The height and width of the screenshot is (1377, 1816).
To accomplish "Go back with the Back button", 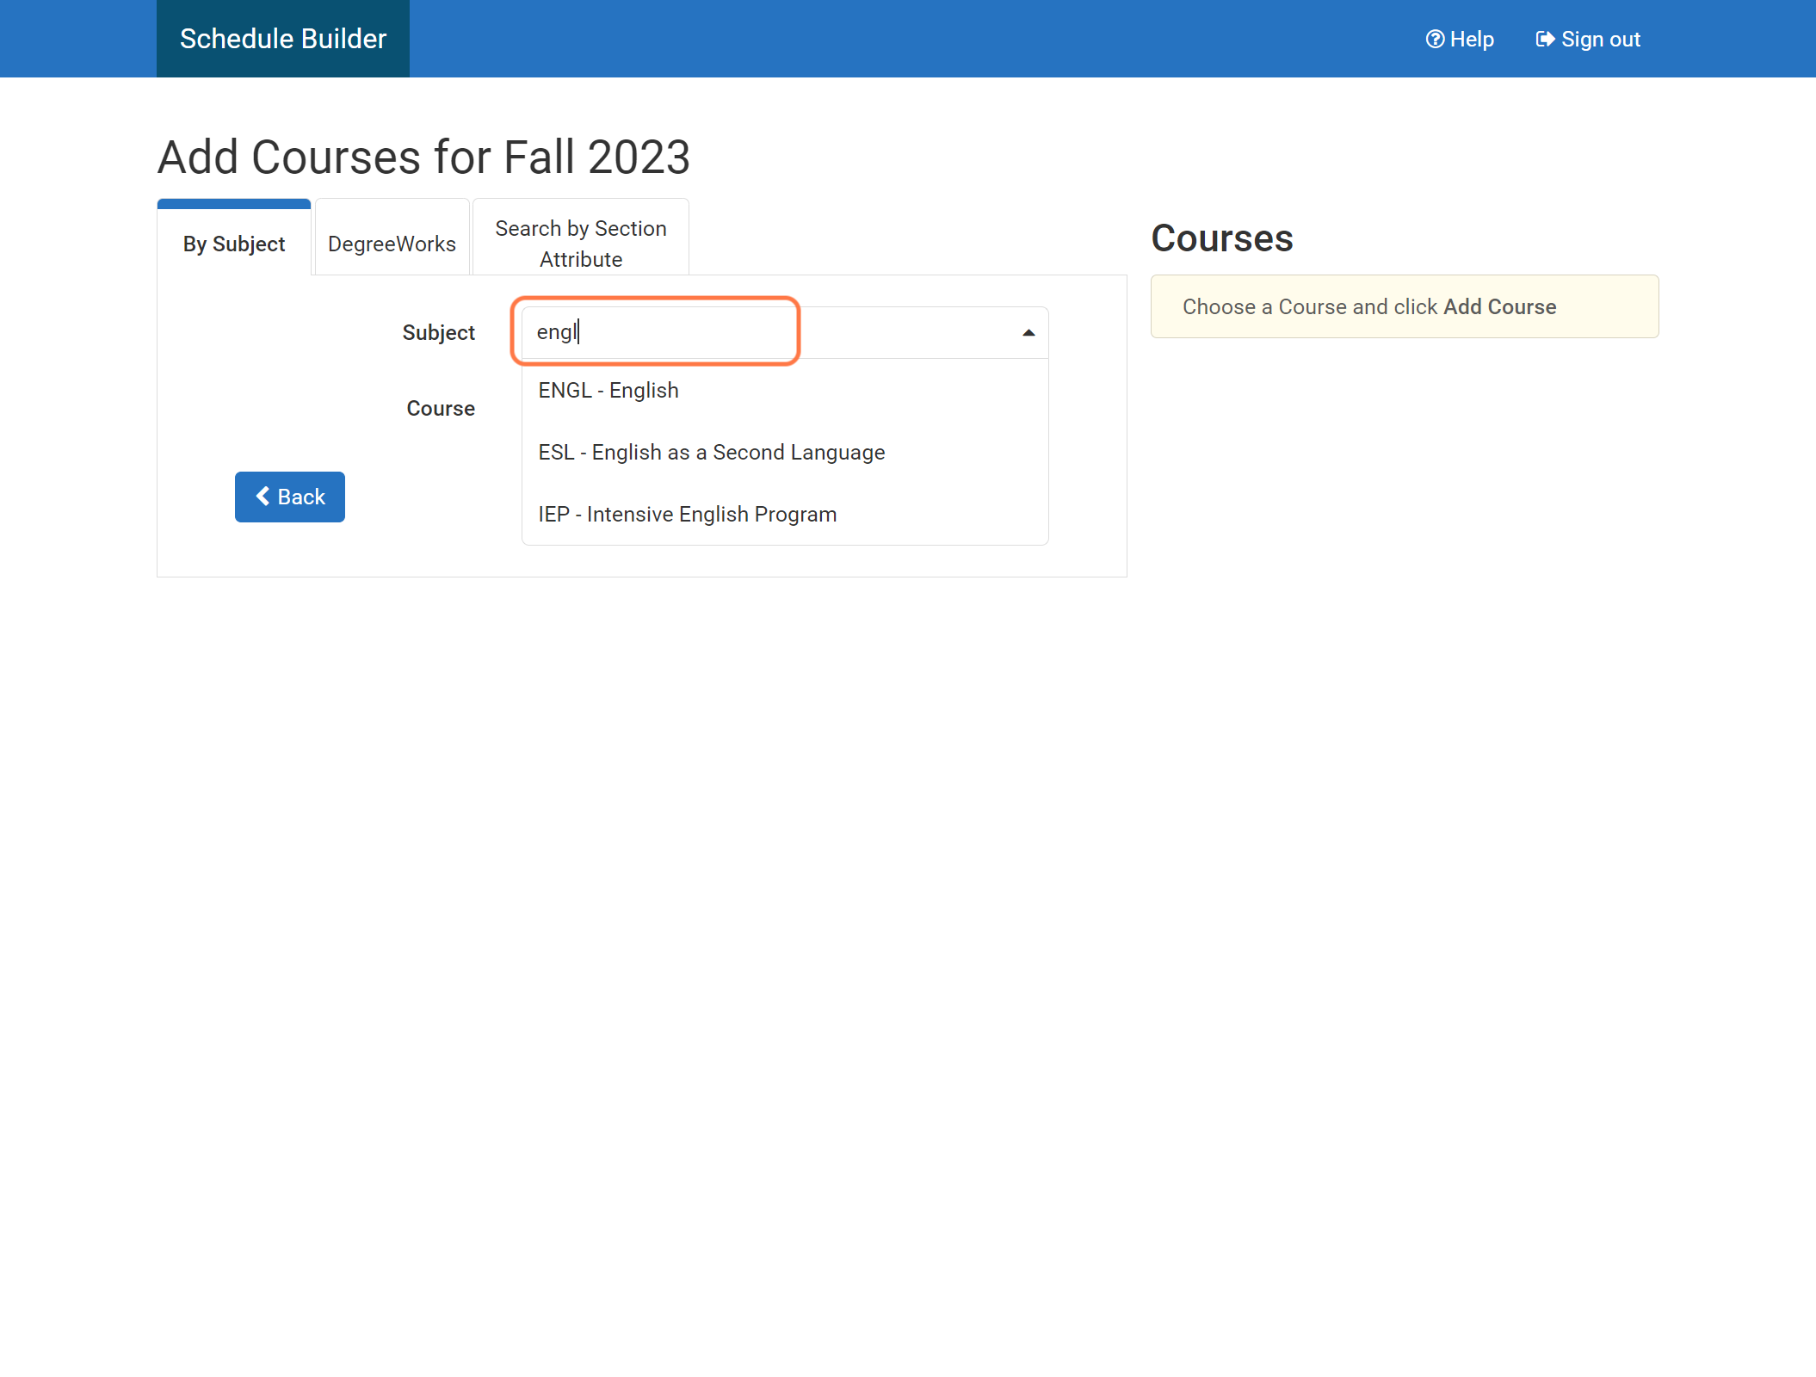I will 290,497.
